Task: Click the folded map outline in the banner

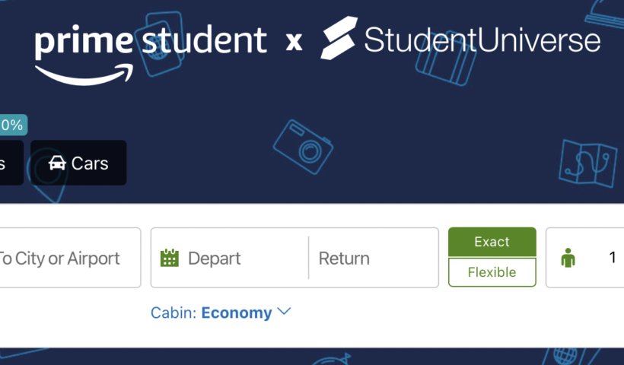Action: click(x=588, y=162)
